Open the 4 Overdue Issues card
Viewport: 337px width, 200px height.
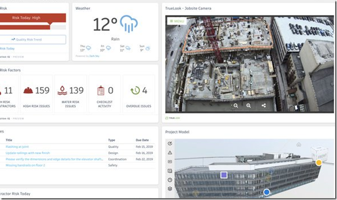139,94
